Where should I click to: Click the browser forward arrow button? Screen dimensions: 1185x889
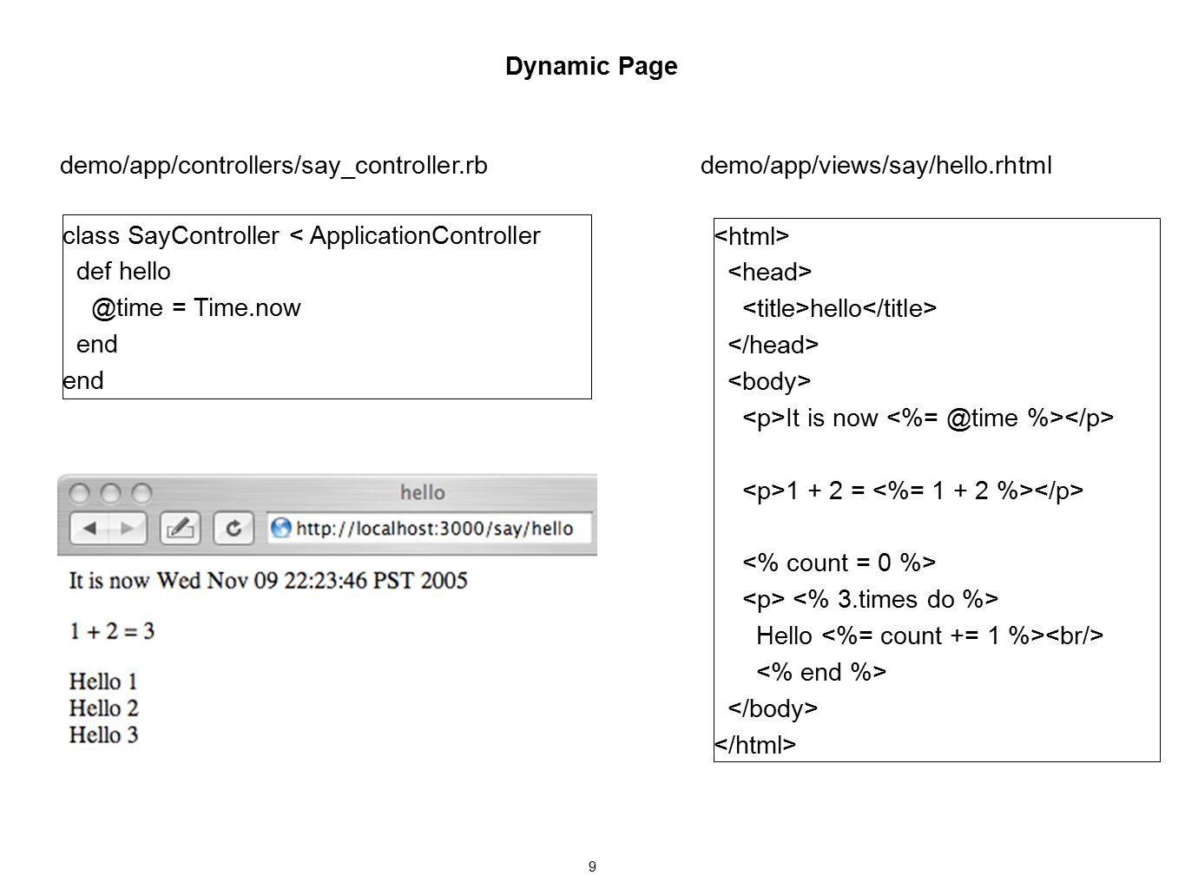[128, 528]
